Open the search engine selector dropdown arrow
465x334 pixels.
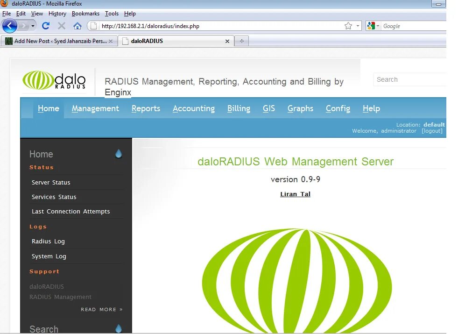click(378, 26)
